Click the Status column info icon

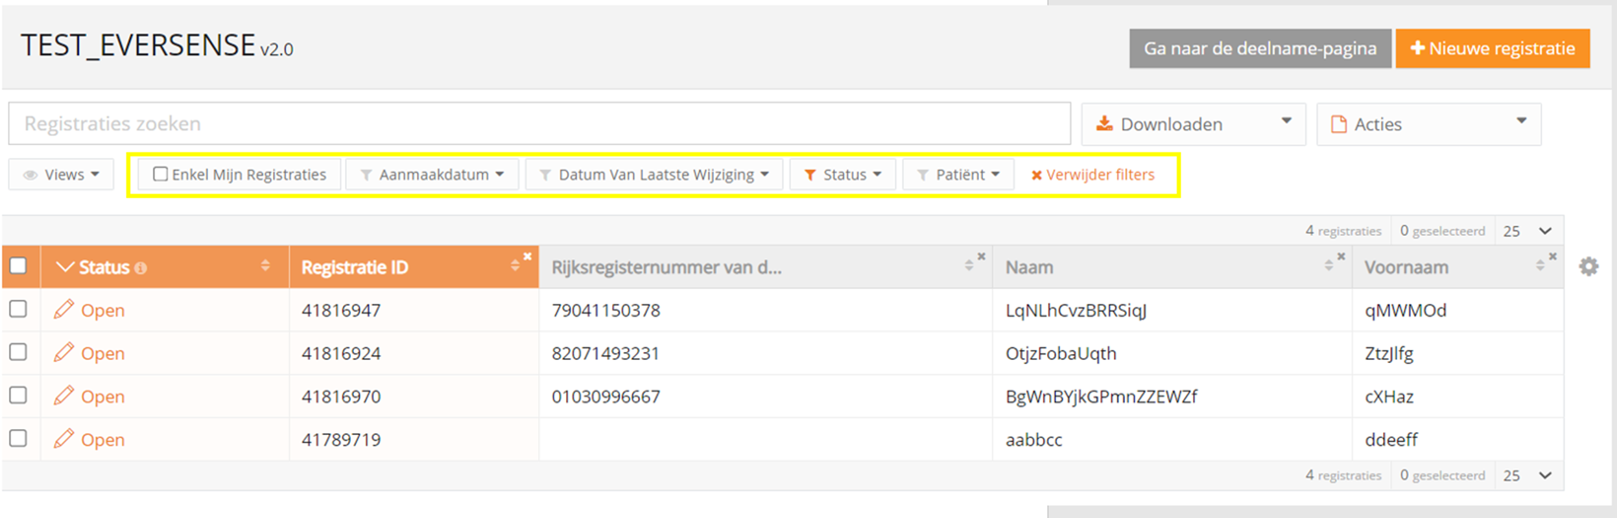141,268
